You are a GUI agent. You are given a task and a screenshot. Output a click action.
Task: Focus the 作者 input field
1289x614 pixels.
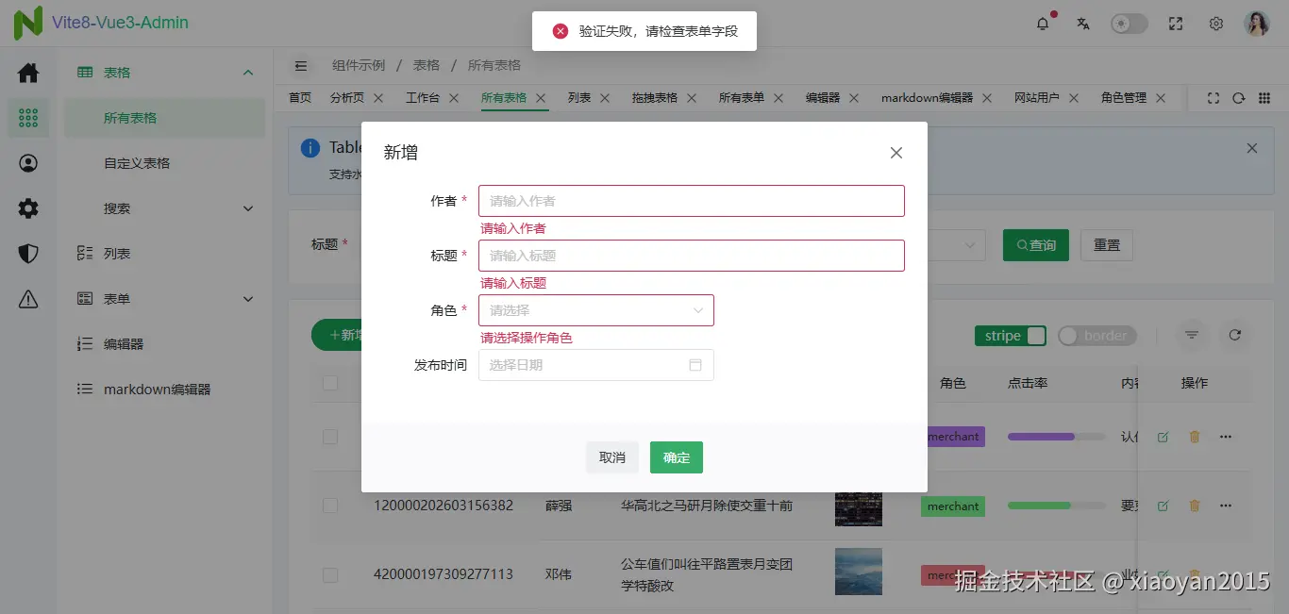692,201
